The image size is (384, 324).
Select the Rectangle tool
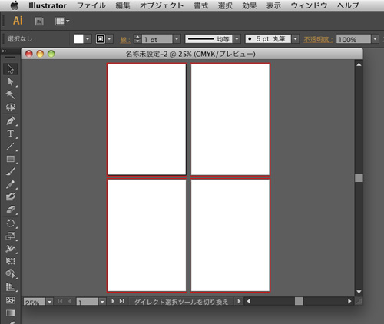coord(11,159)
